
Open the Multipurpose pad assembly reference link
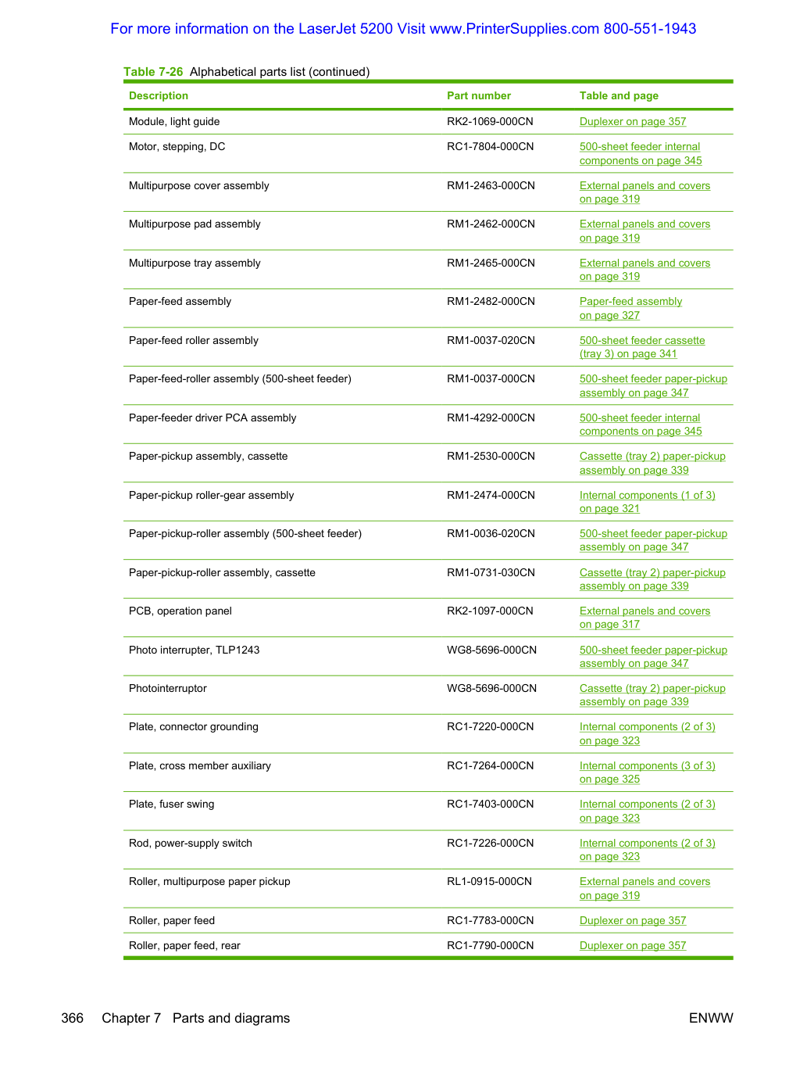645,231
